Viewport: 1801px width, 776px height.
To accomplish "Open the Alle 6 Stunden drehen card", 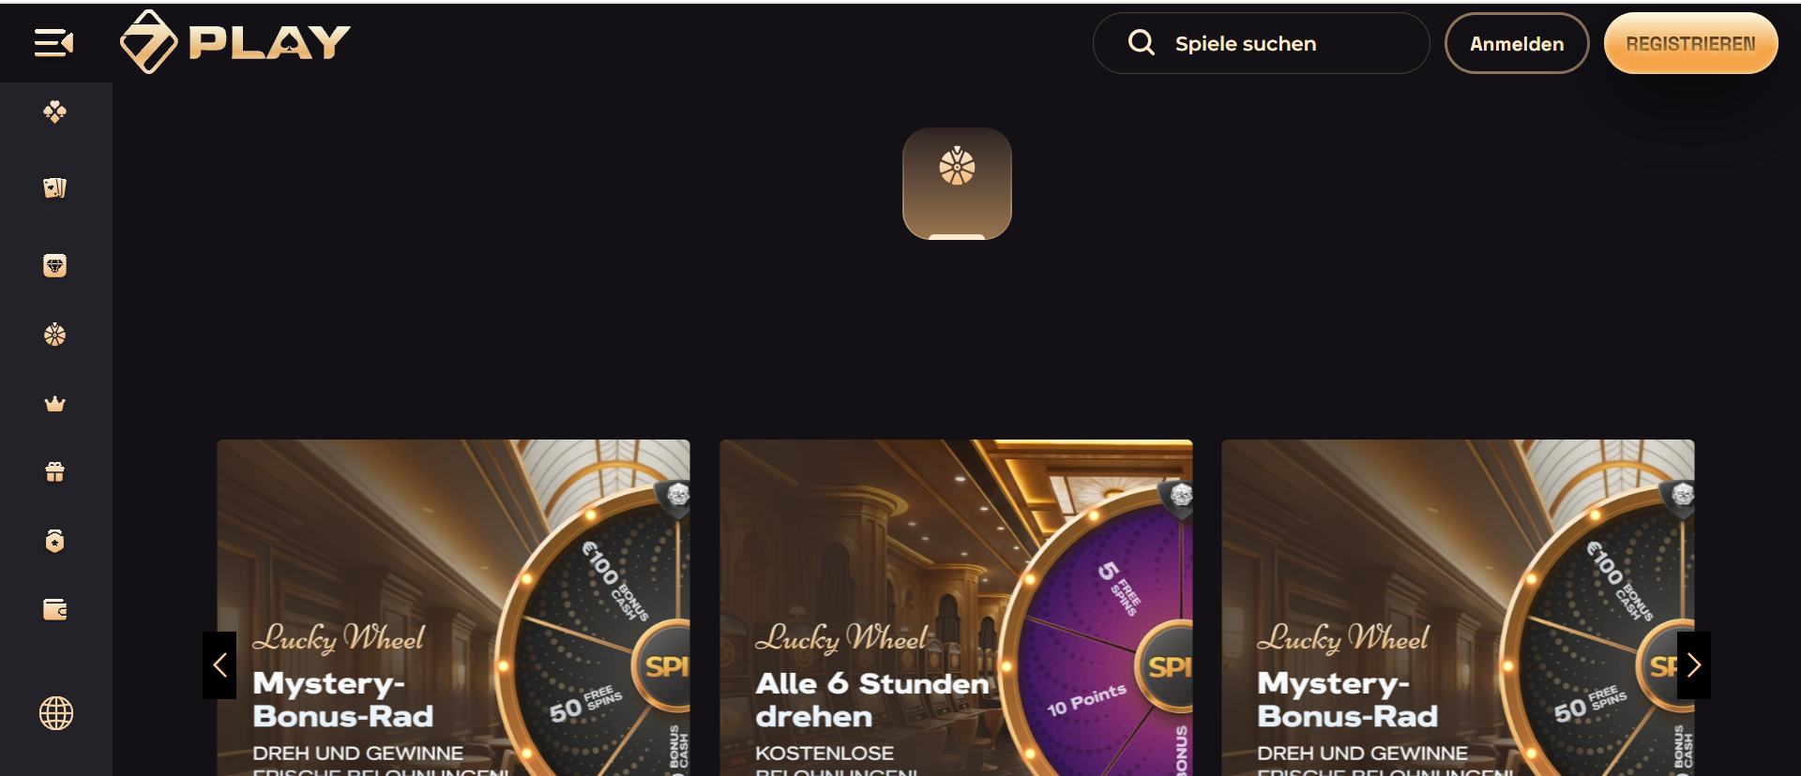I will (956, 607).
